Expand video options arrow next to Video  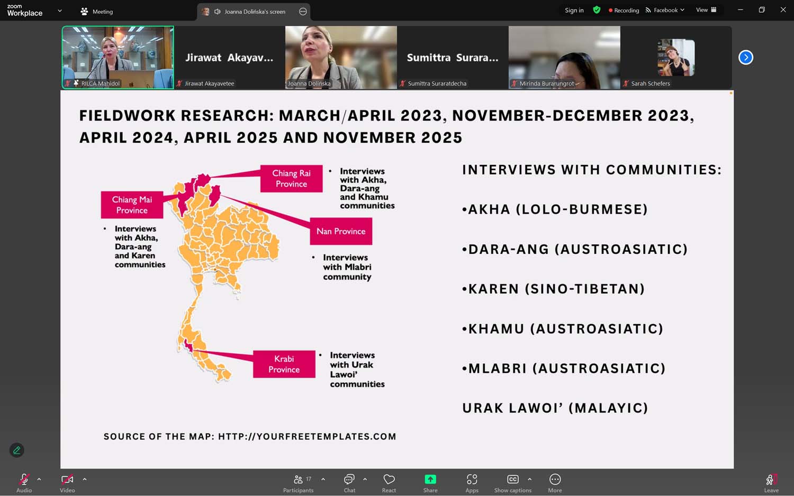point(85,479)
